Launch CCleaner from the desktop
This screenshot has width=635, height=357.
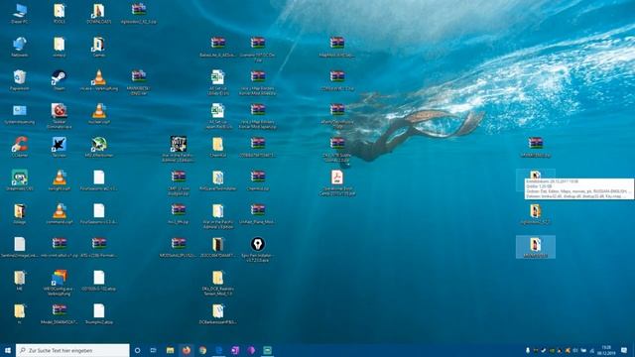click(20, 147)
